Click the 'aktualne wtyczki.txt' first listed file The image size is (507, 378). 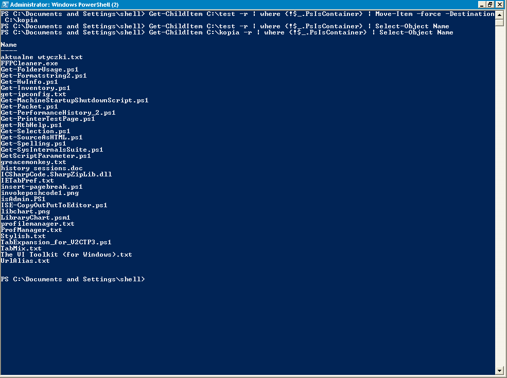click(x=42, y=57)
